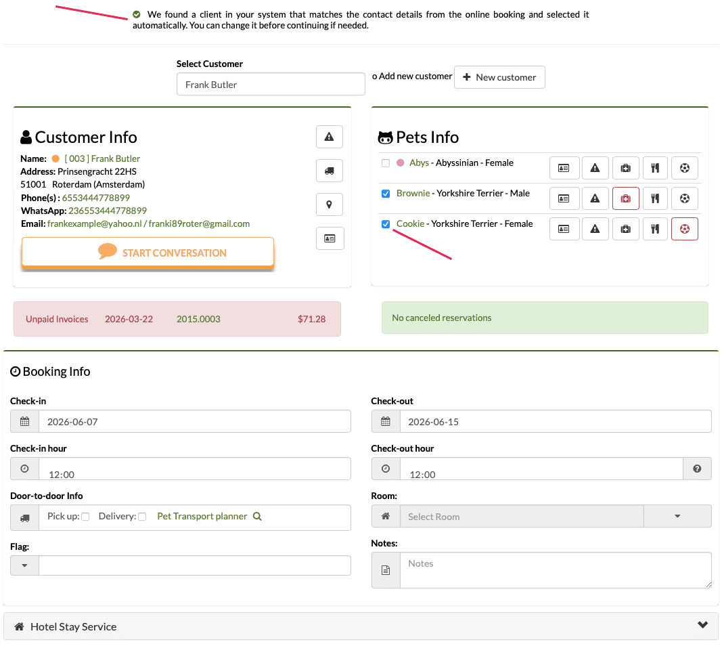Open the ID card for Abys
Image resolution: width=722 pixels, height=646 pixels.
[x=564, y=168]
